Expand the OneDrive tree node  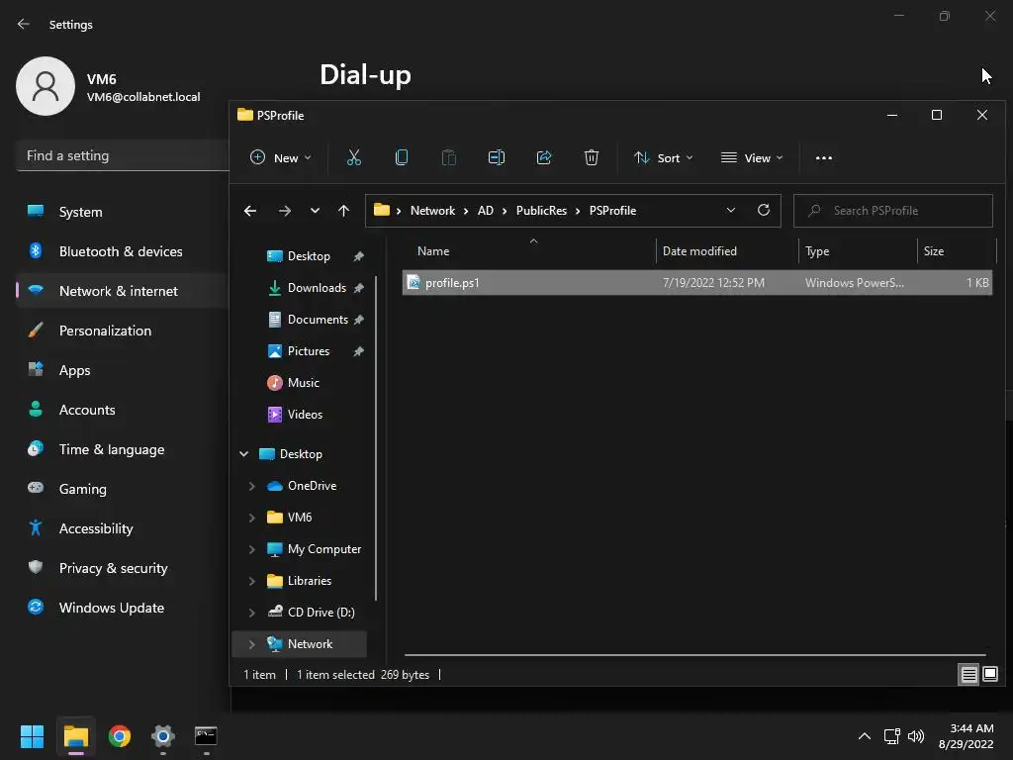click(x=252, y=486)
